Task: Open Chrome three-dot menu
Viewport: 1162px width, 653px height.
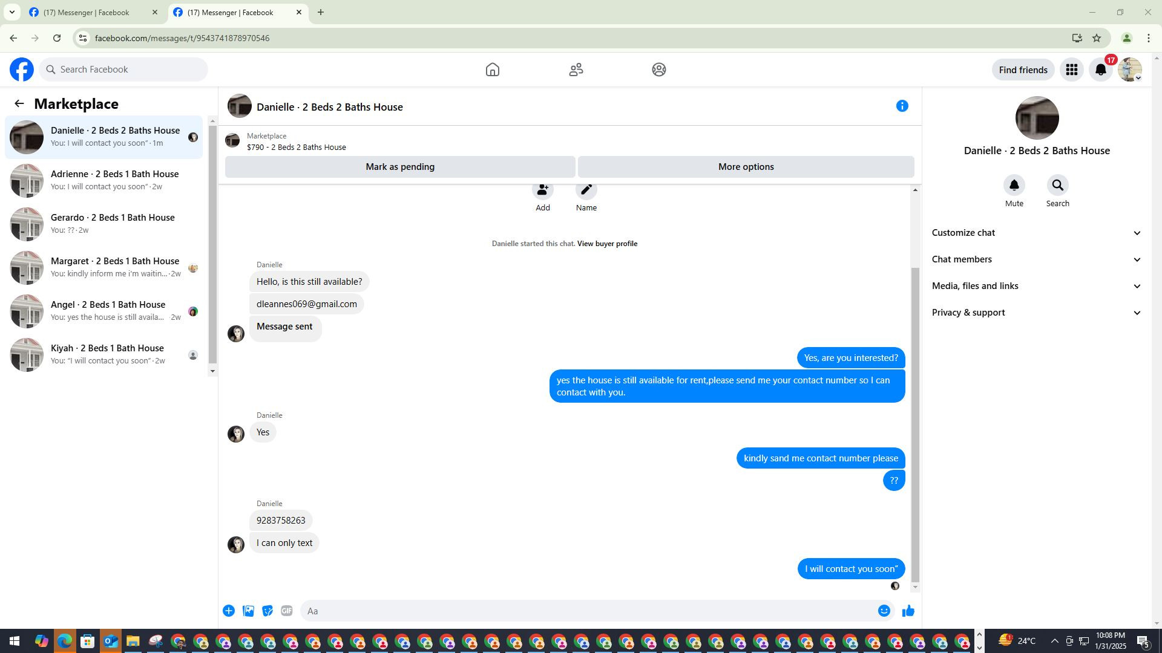Action: coord(1149,38)
